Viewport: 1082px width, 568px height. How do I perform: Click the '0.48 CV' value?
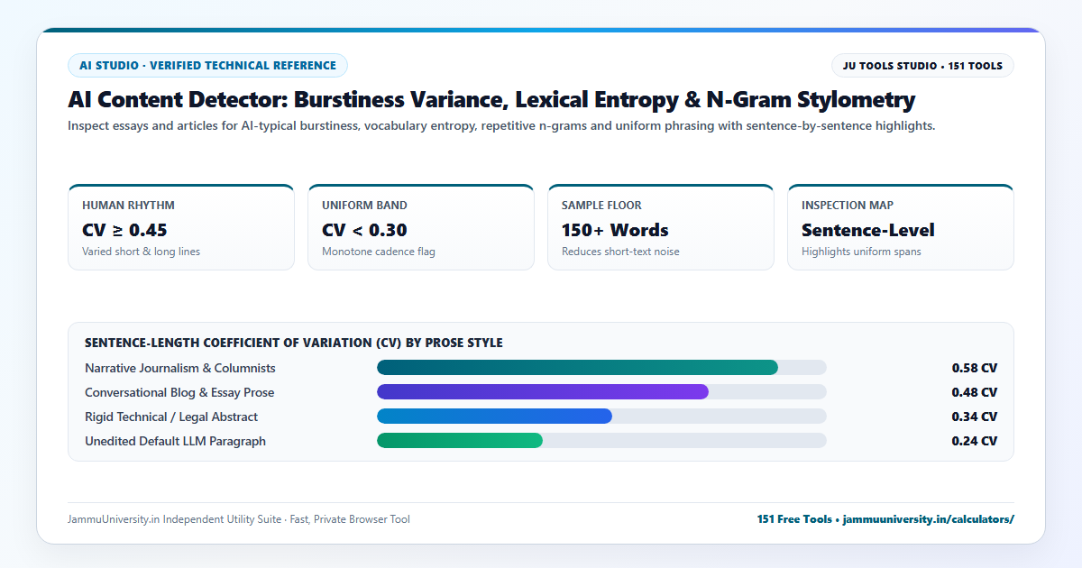click(975, 392)
